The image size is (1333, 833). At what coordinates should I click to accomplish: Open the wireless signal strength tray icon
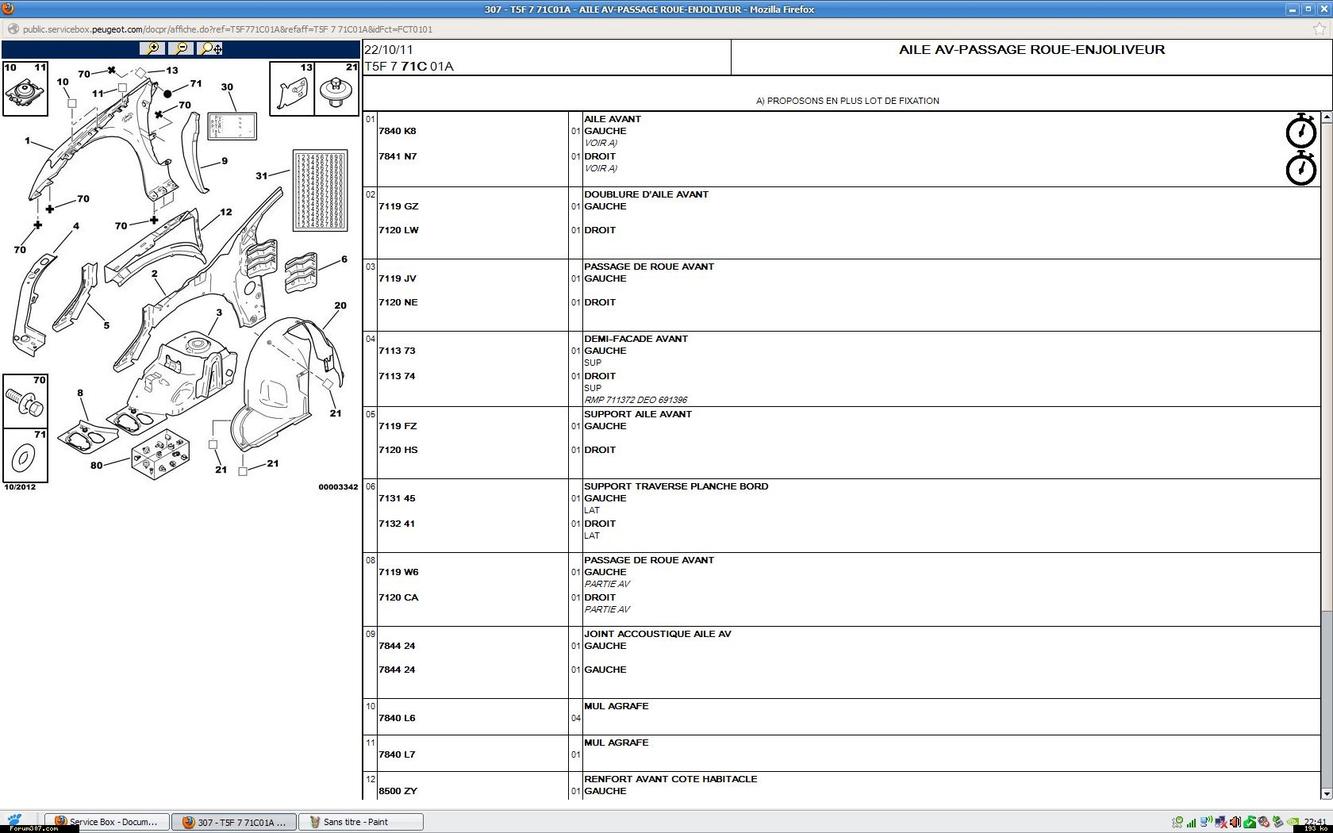pyautogui.click(x=1192, y=823)
